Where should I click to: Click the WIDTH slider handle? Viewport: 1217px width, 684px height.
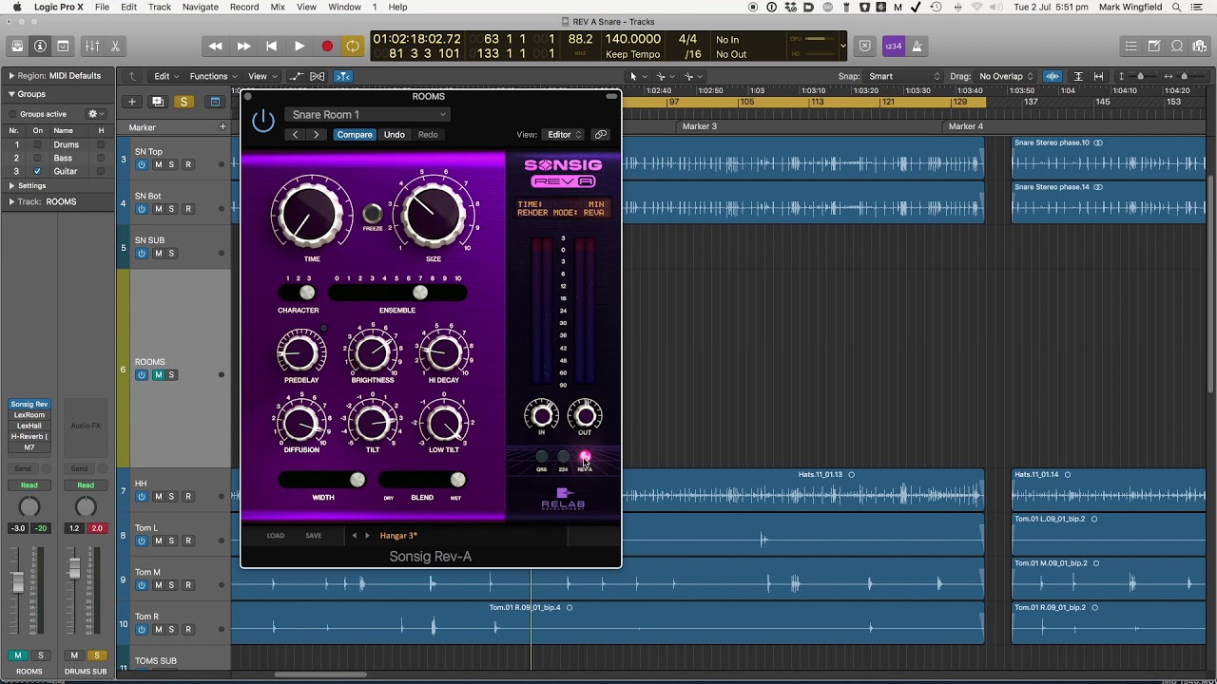point(357,480)
